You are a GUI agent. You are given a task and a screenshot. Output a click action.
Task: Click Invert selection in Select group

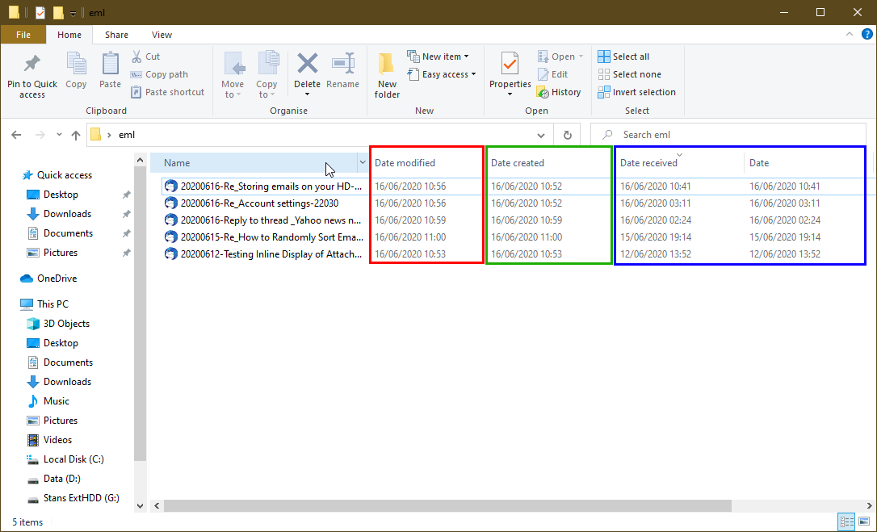(x=636, y=92)
